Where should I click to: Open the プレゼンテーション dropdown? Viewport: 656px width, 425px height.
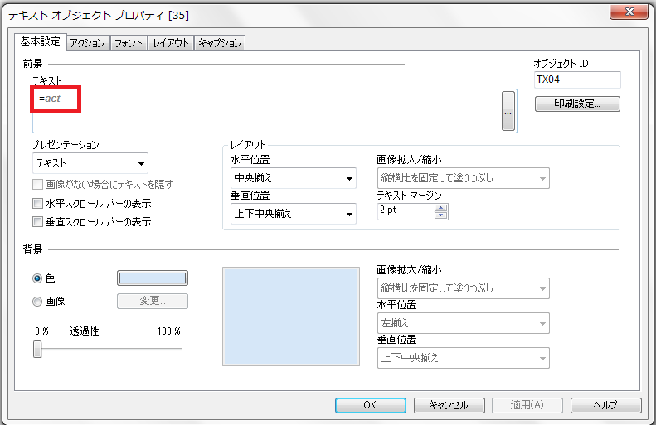coord(90,163)
